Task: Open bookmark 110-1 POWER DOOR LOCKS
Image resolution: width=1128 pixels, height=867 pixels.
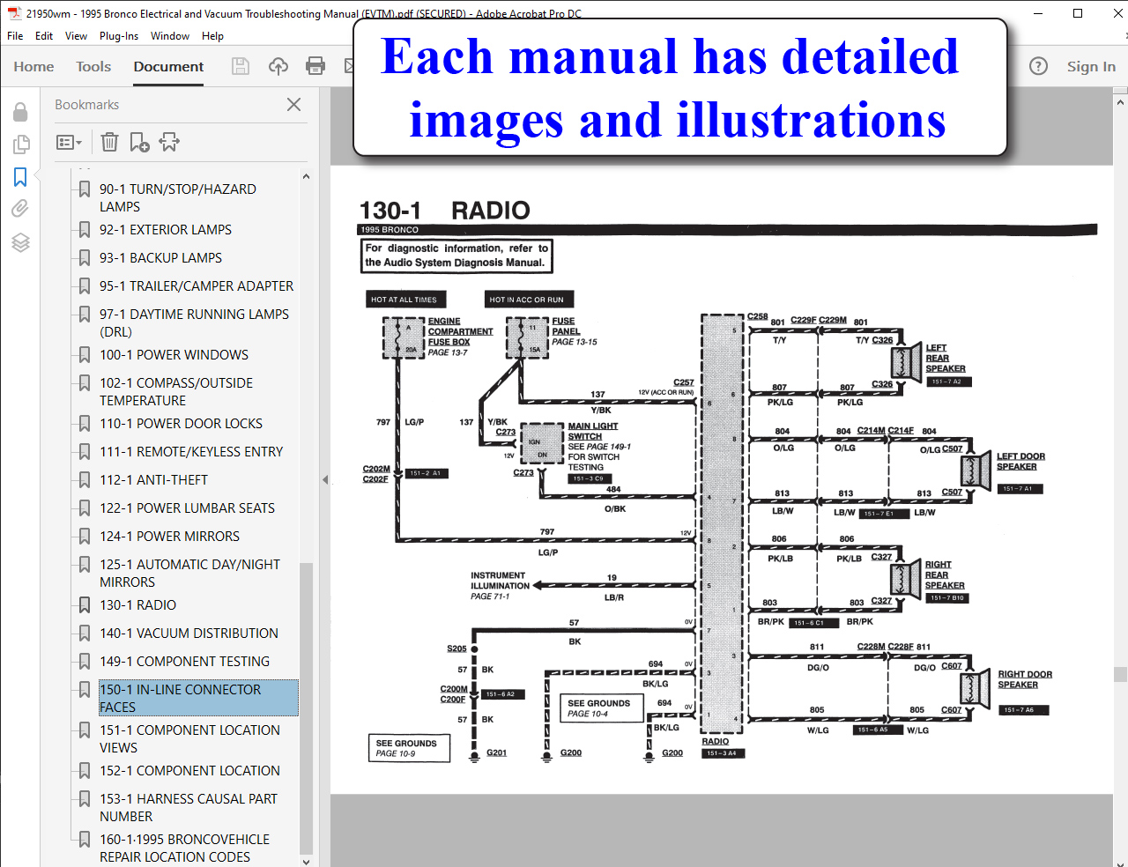Action: [x=181, y=423]
